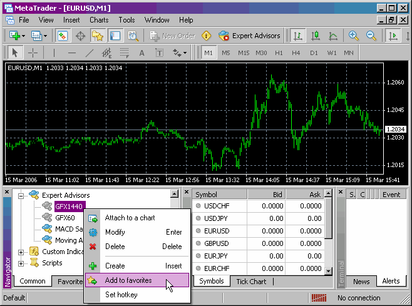The image size is (412, 306).
Task: Close the Terminal panel
Action: (x=341, y=192)
